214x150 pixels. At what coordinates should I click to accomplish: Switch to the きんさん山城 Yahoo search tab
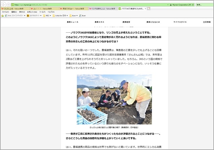pos(15,9)
